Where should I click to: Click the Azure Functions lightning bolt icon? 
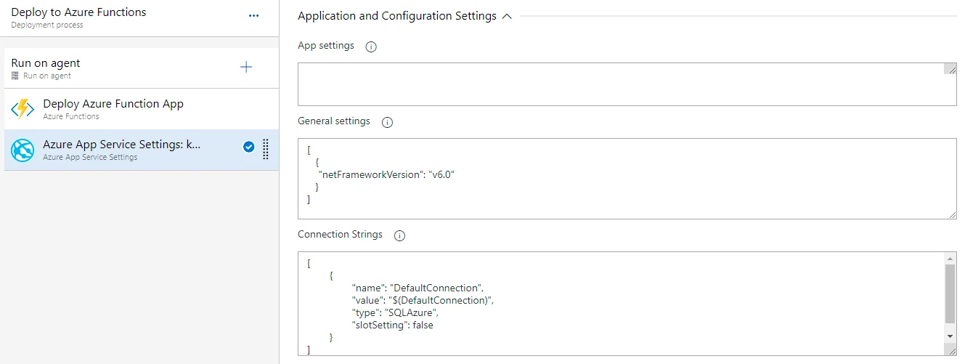tap(23, 109)
